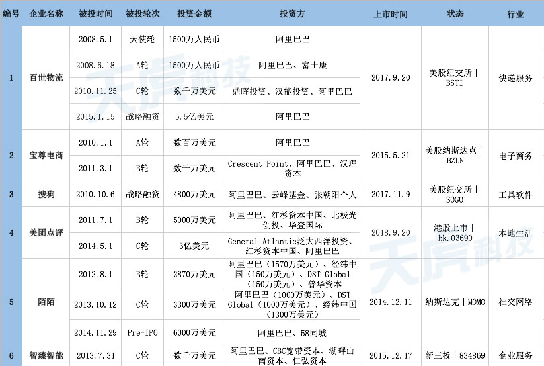Click date cell 2008.6.18
Screen dimensions: 544x366
(x=95, y=65)
